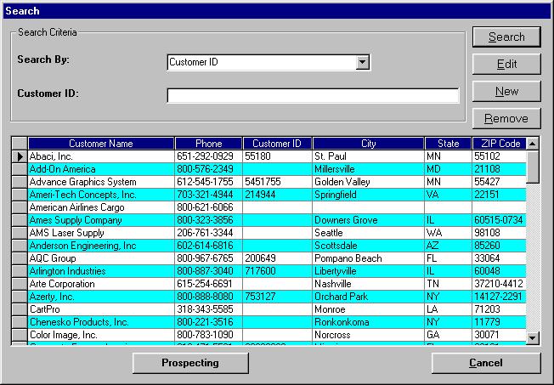Click customer ID cell 717600
Viewport: 554px width, 385px height.
tap(277, 271)
